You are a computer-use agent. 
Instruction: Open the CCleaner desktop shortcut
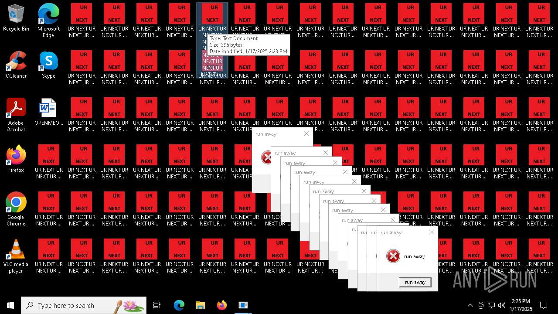point(16,65)
